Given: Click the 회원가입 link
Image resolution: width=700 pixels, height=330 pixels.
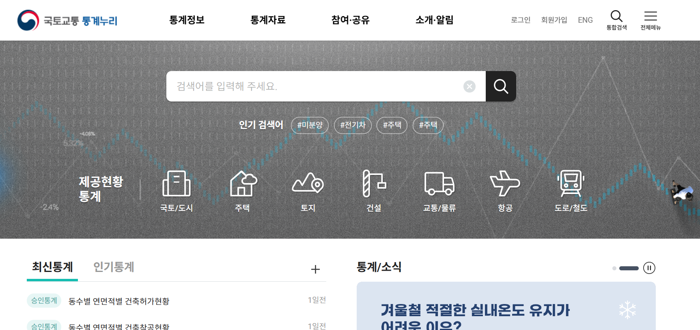Looking at the screenshot, I should click(x=554, y=20).
